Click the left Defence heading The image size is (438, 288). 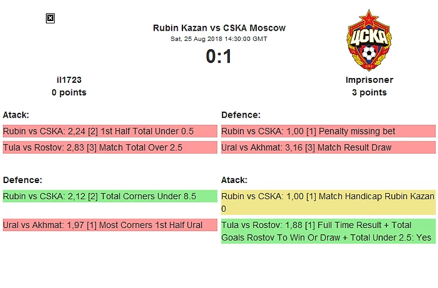click(x=23, y=180)
